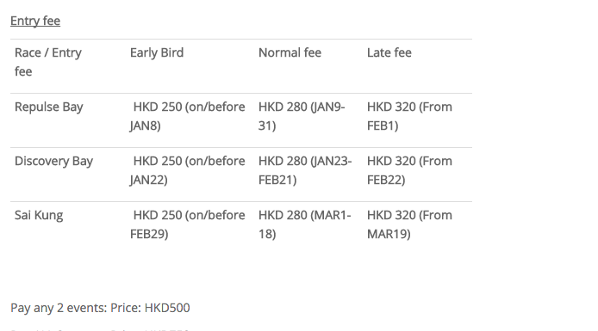Click Discovery Bay early bird JAN22 cell
Image resolution: width=598 pixels, height=331 pixels.
point(187,170)
